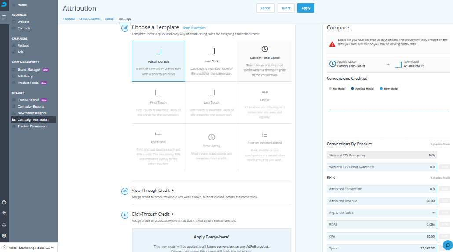Select the Custom Position-Based template
Image resolution: width=453 pixels, height=252 pixels.
tap(265, 147)
